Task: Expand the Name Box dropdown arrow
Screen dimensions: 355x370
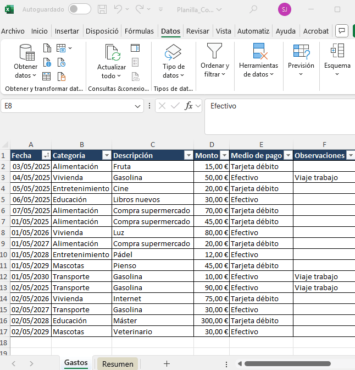Action: pyautogui.click(x=137, y=106)
